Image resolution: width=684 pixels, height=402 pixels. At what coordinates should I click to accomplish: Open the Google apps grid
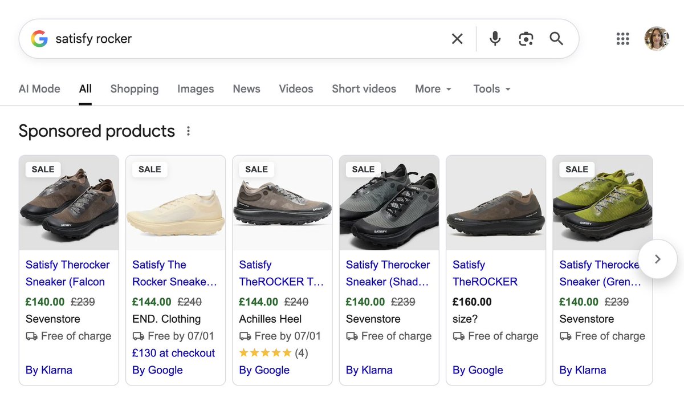click(623, 39)
